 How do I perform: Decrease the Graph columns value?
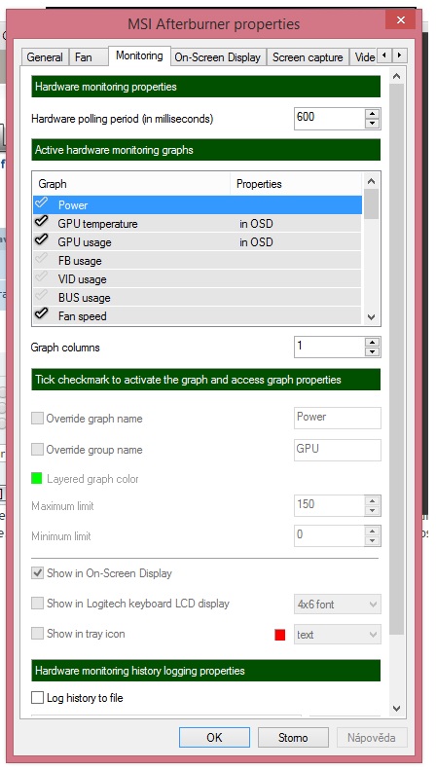click(x=373, y=352)
